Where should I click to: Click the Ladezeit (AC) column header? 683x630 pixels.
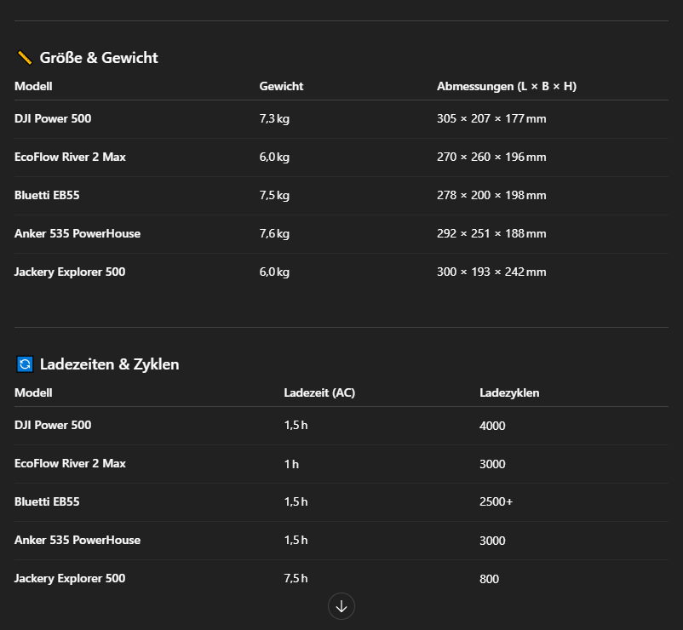319,392
